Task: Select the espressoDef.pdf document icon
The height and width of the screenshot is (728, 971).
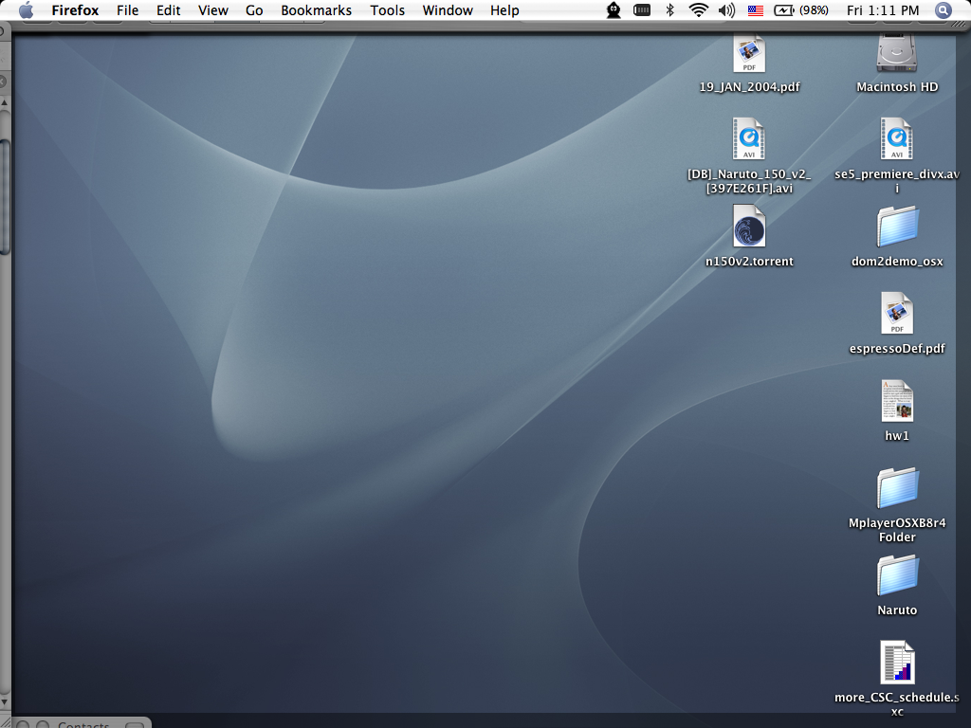Action: [896, 315]
